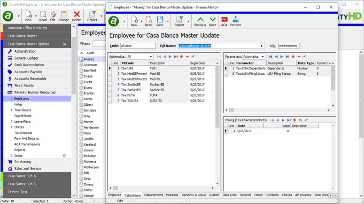364x204 pixels.
Task: Switch to the Positions tab
Action: click(x=172, y=195)
